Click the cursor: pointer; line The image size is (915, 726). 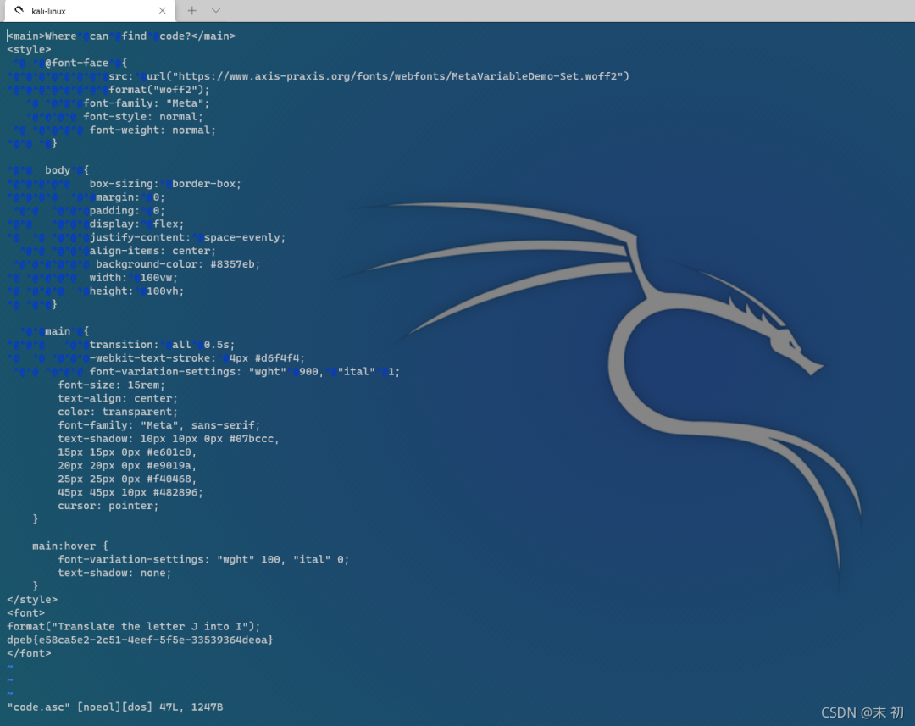click(108, 506)
